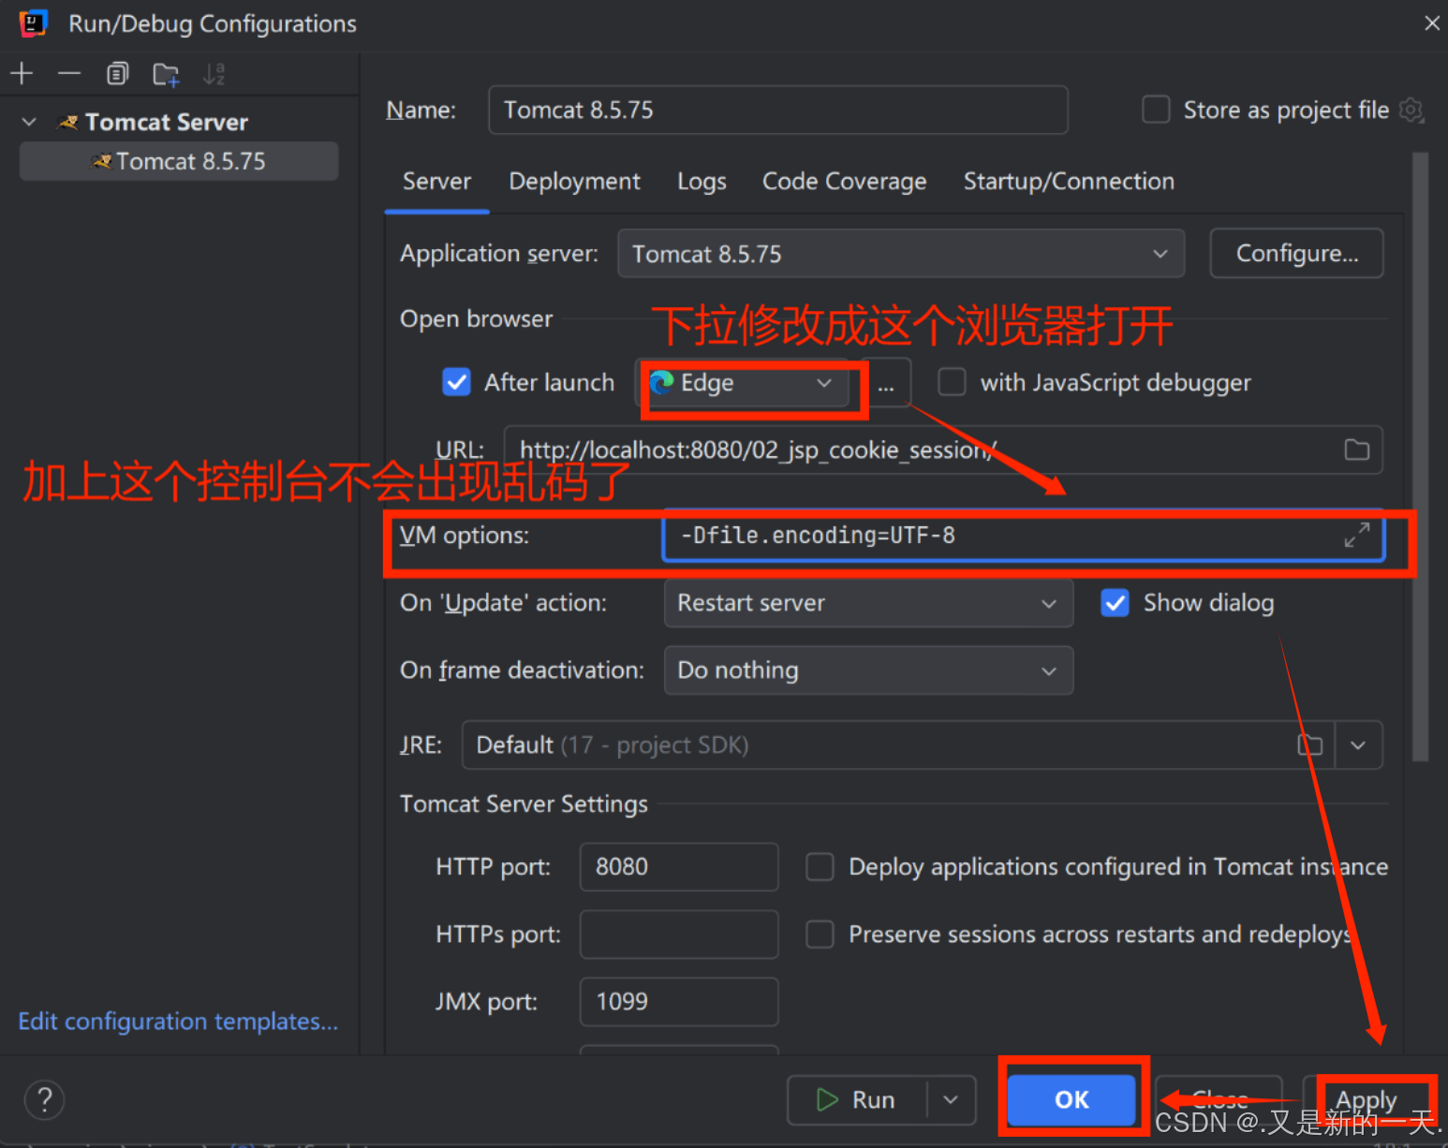
Task: Switch to Logs tab
Action: pos(702,182)
